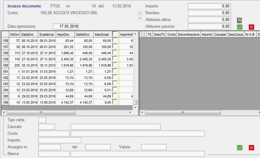Click the down arrow next to Conto name
The height and width of the screenshot is (158, 260).
(x=140, y=19)
